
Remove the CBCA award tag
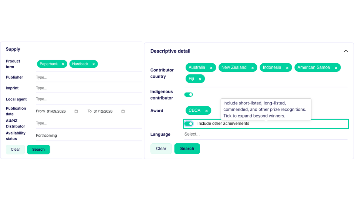click(x=206, y=111)
